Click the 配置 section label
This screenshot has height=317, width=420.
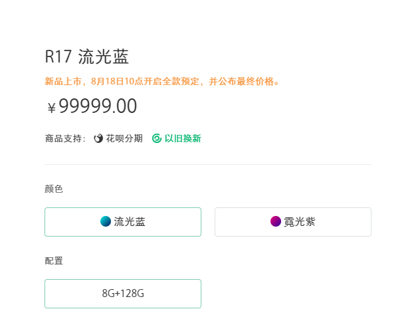(x=54, y=261)
